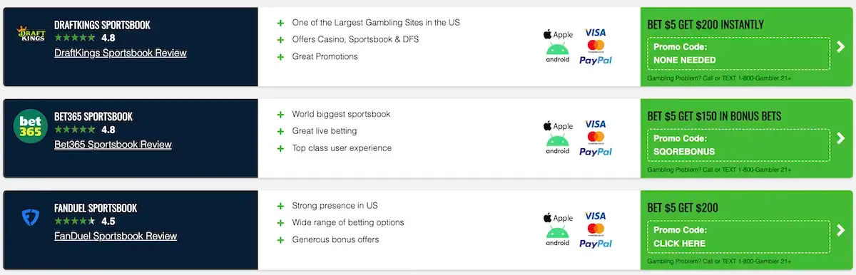856x275 pixels.
Task: Open the FanDuel Sportsbook Review link
Action: [x=116, y=236]
